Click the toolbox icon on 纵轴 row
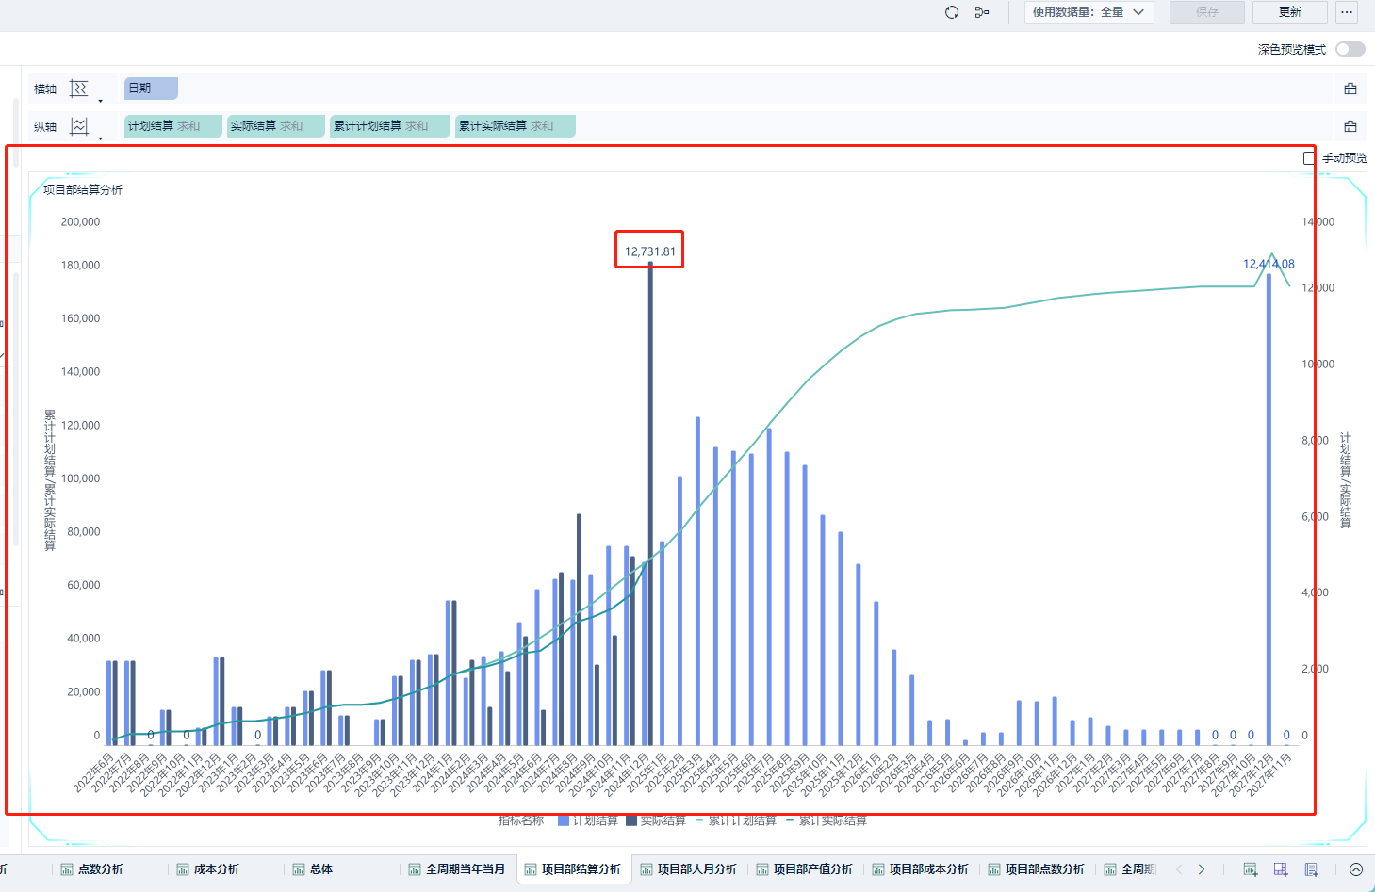This screenshot has width=1375, height=892. 1350,126
